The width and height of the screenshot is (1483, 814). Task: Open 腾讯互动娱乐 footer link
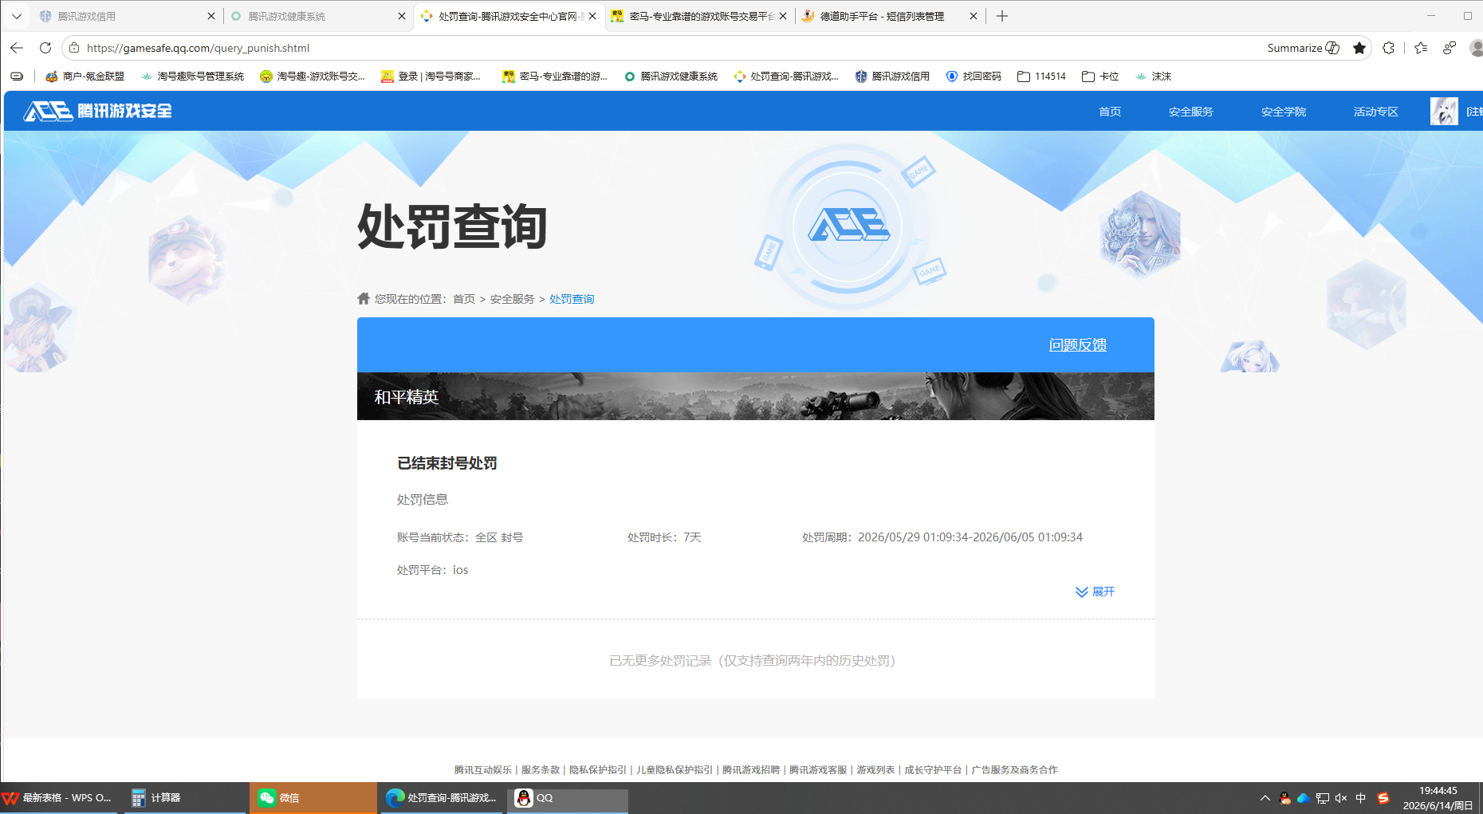[483, 770]
